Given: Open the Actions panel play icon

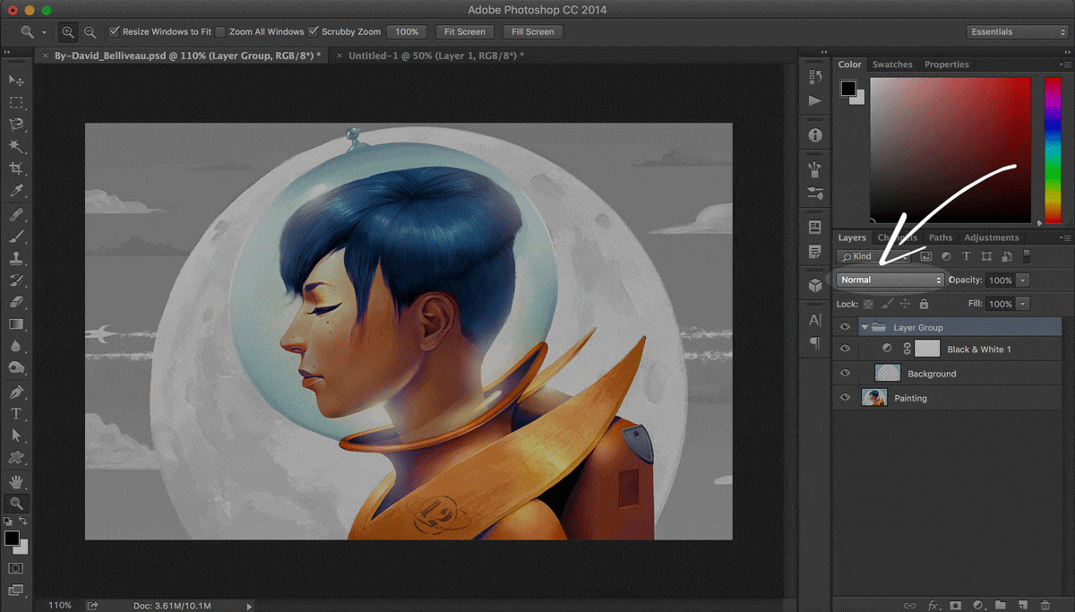Looking at the screenshot, I should pos(814,101).
